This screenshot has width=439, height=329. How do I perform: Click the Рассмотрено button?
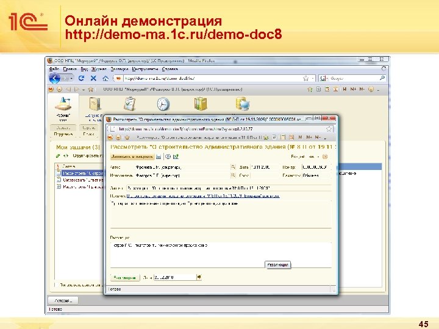pyautogui.click(x=125, y=278)
